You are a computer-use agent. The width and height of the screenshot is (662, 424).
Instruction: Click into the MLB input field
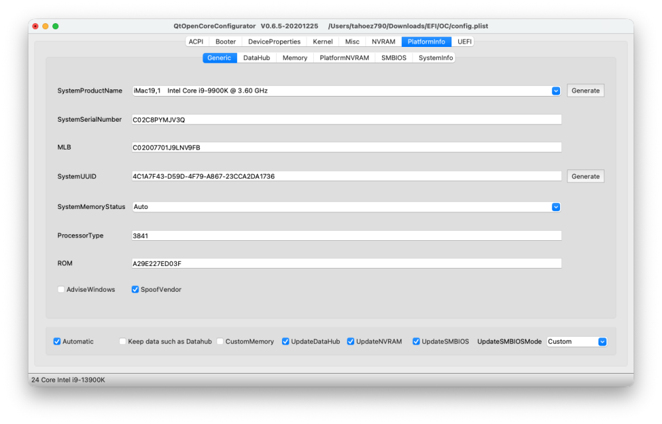click(x=346, y=148)
